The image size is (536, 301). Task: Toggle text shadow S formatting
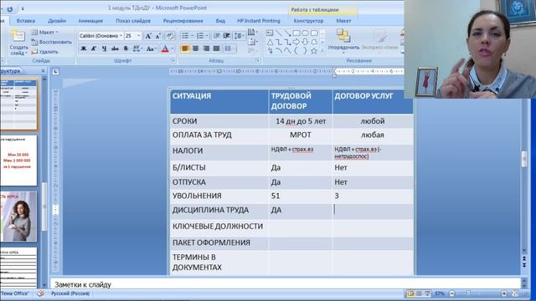pyautogui.click(x=126, y=48)
